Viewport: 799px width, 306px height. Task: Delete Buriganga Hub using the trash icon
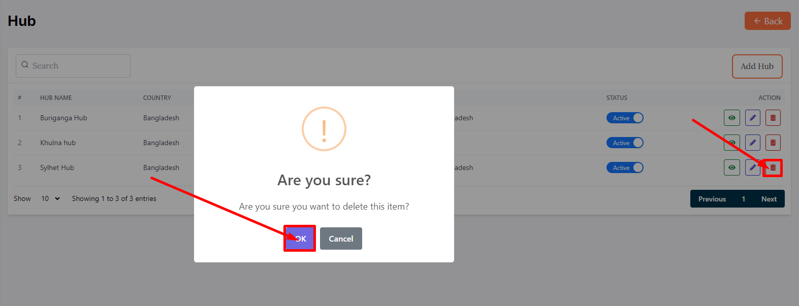(773, 118)
